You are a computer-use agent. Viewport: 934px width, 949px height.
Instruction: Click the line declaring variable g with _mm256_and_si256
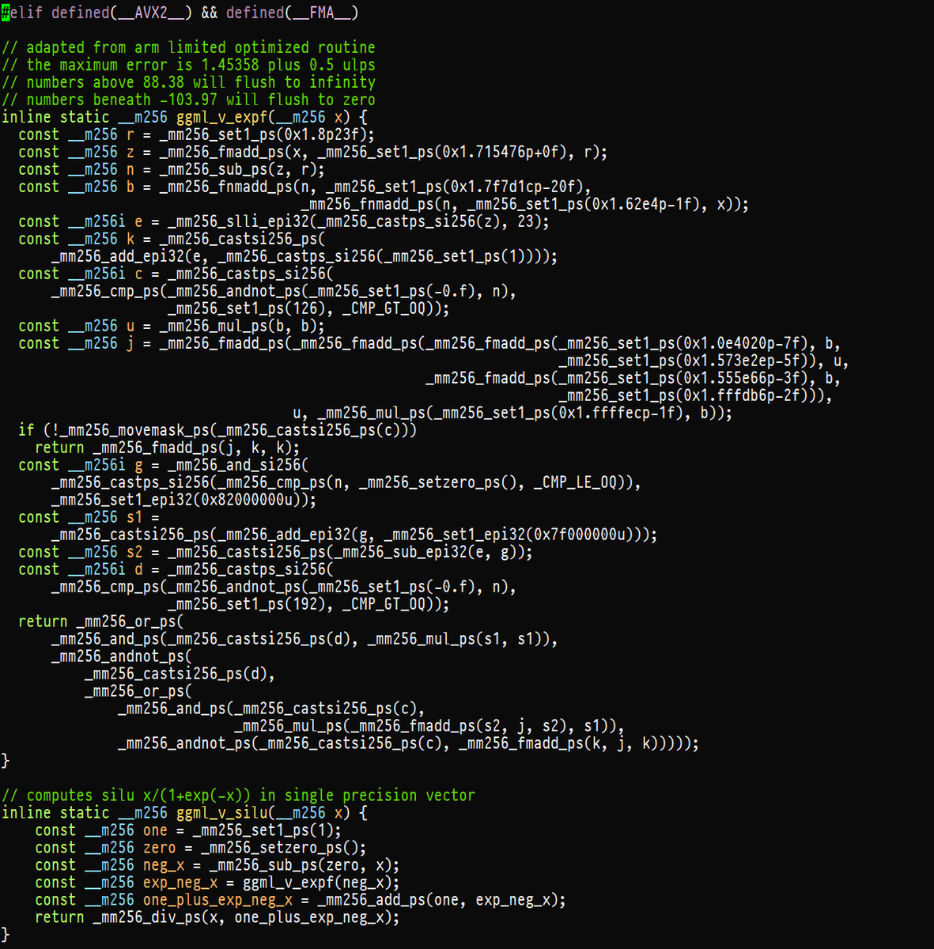tap(164, 465)
